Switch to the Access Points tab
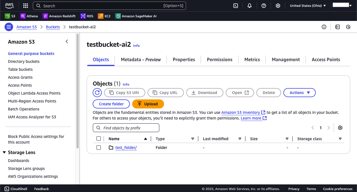Screen dimensions: 357x192 tap(326, 59)
